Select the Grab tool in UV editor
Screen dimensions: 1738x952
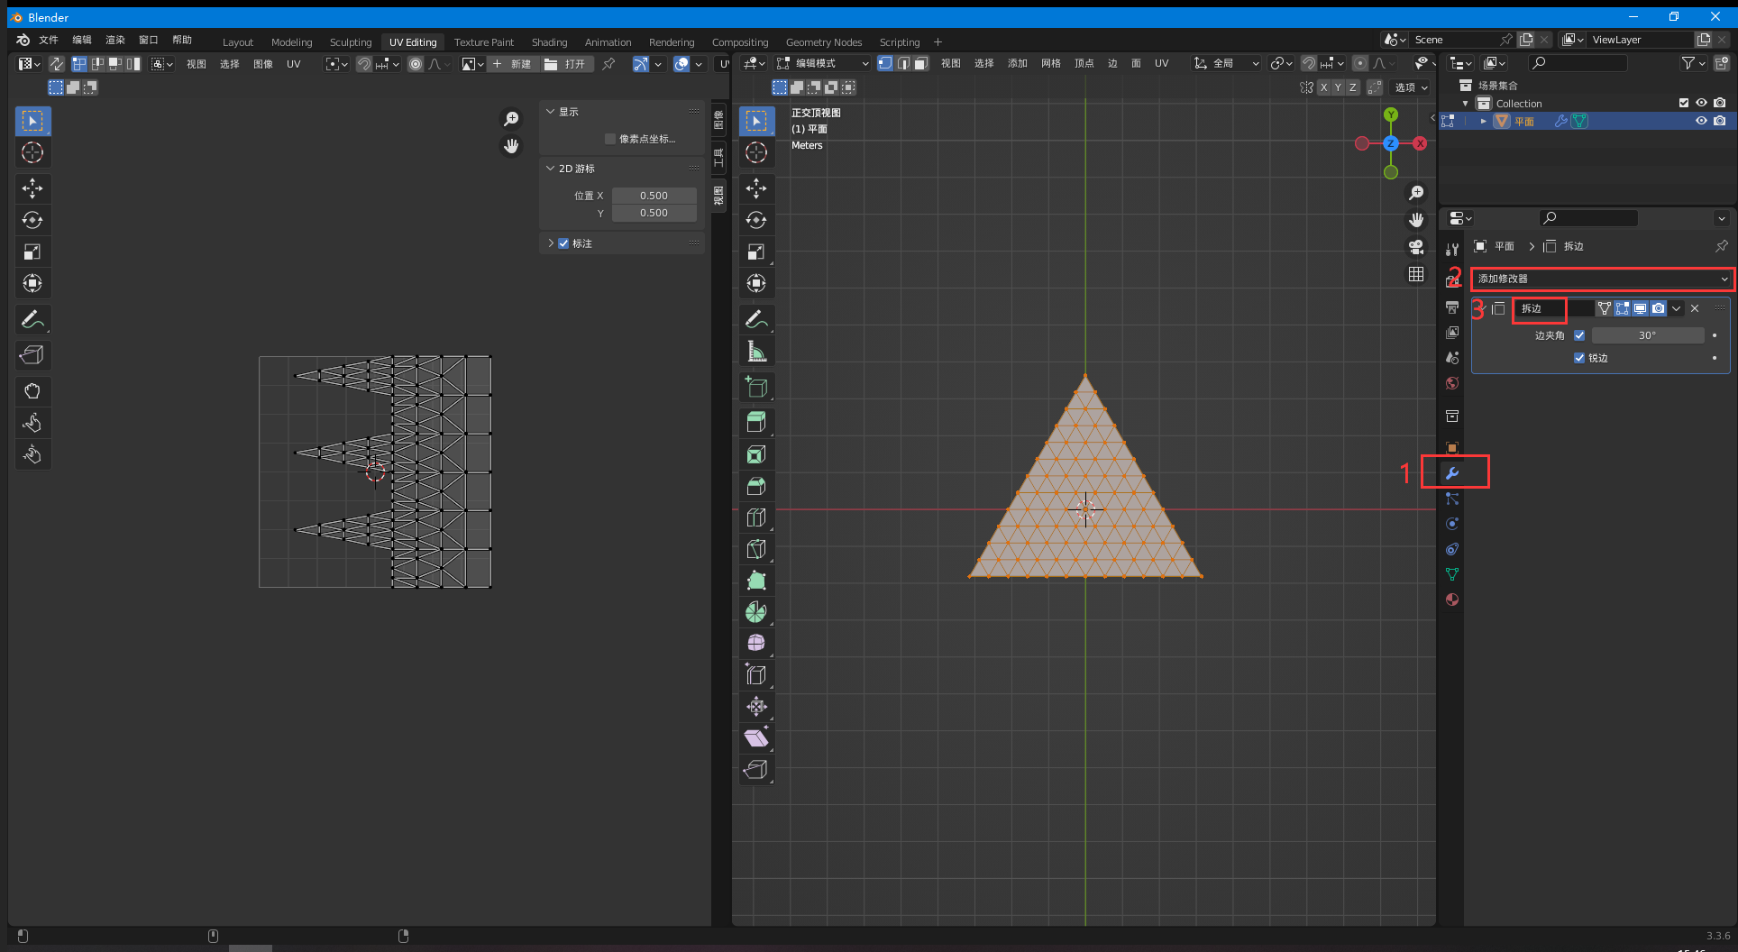32,391
